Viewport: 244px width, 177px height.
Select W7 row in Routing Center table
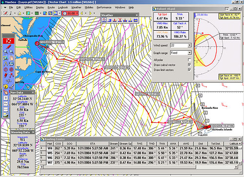[x=140, y=162]
